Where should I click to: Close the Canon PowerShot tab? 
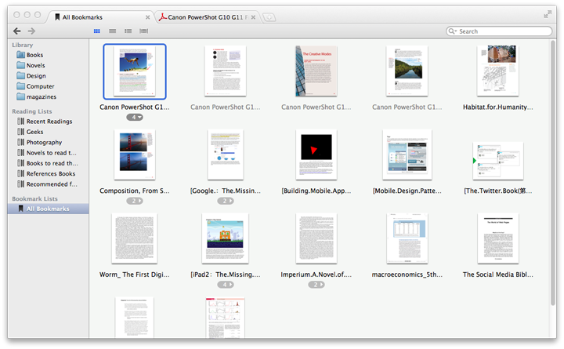pyautogui.click(x=253, y=17)
